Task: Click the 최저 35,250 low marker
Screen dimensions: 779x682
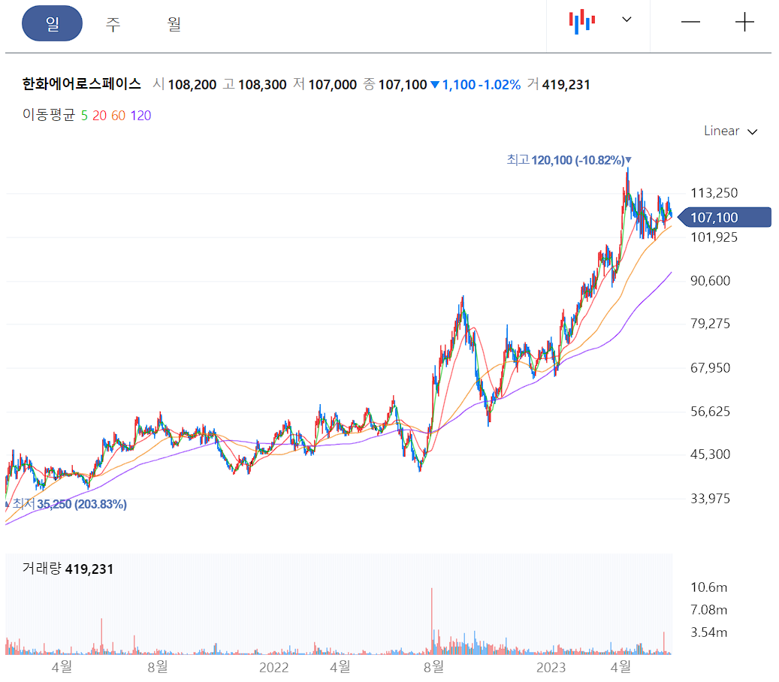Action: point(66,504)
